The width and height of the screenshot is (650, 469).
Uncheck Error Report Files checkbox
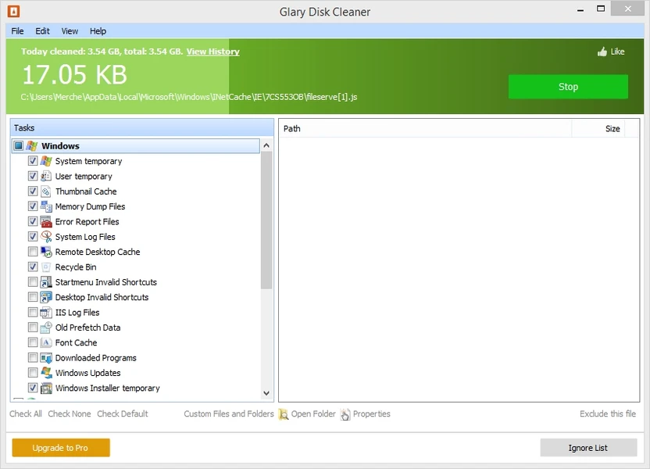pyautogui.click(x=33, y=221)
